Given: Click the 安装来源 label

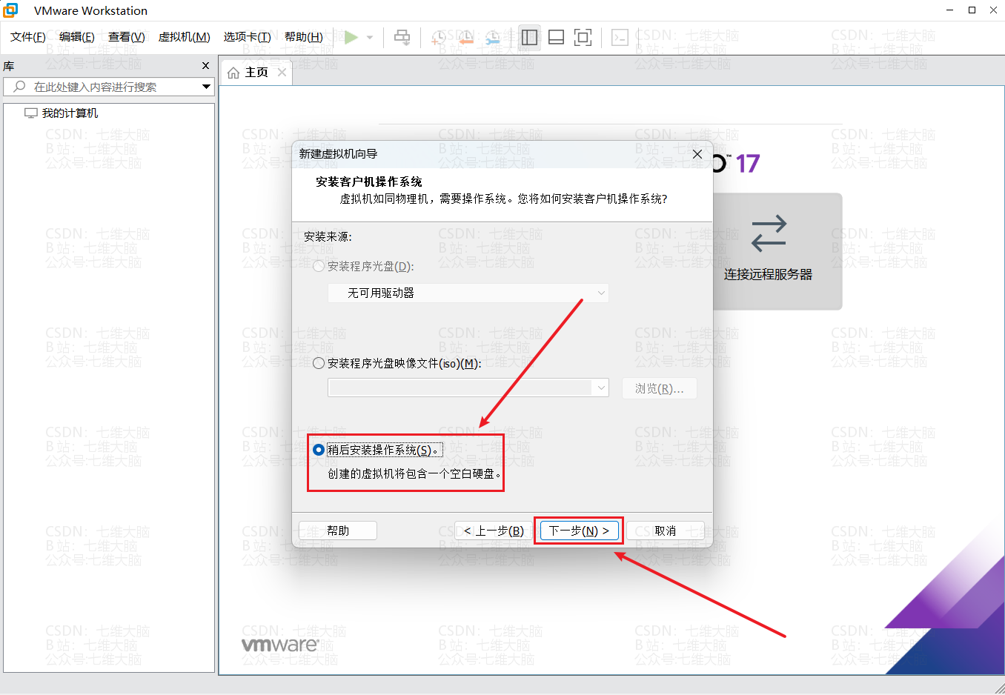Looking at the screenshot, I should pos(328,236).
